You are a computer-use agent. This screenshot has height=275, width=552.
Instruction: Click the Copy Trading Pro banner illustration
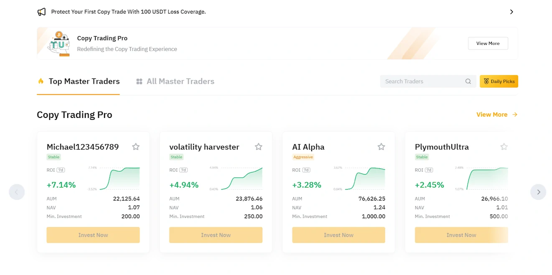[59, 43]
